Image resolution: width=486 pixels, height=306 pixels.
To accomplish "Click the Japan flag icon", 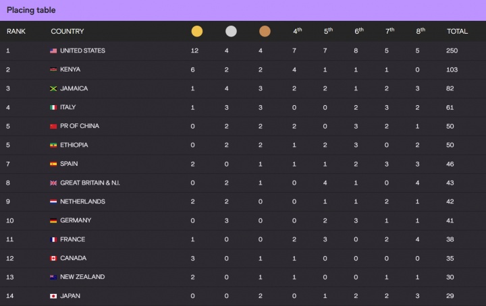I will pos(53,296).
